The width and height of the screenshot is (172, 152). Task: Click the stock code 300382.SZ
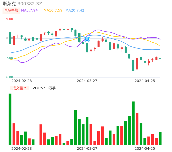click(x=30, y=4)
